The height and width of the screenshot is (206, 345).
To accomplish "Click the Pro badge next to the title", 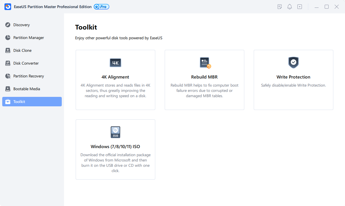I will pyautogui.click(x=101, y=6).
